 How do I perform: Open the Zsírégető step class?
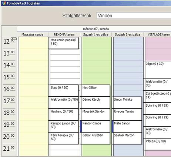point(157,97)
